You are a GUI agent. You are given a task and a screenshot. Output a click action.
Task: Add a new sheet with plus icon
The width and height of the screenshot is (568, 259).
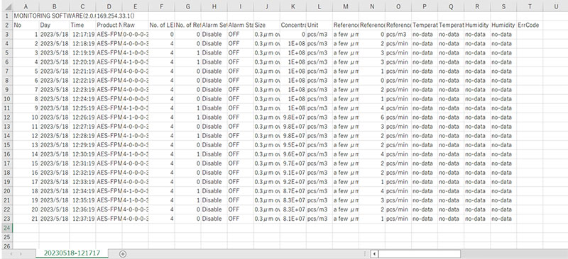123,254
